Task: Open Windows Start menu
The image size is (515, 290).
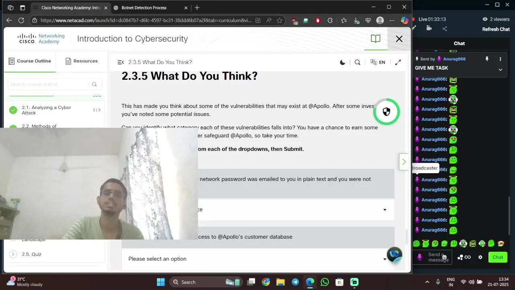Action: click(161, 282)
